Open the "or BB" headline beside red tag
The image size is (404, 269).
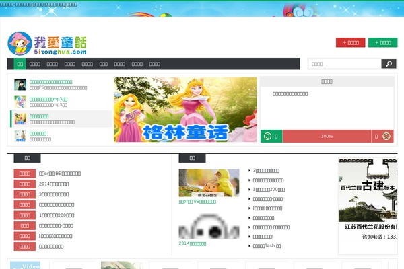[x=60, y=174]
